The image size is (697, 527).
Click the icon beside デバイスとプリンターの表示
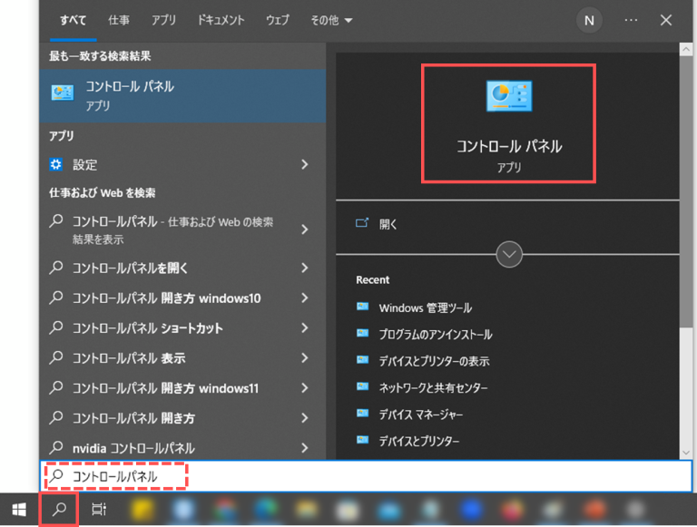pos(363,360)
